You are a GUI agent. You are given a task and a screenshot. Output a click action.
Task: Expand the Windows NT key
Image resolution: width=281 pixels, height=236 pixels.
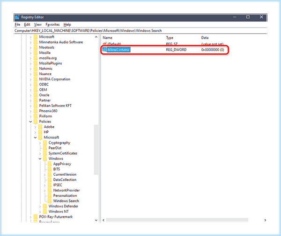[x=40, y=212]
